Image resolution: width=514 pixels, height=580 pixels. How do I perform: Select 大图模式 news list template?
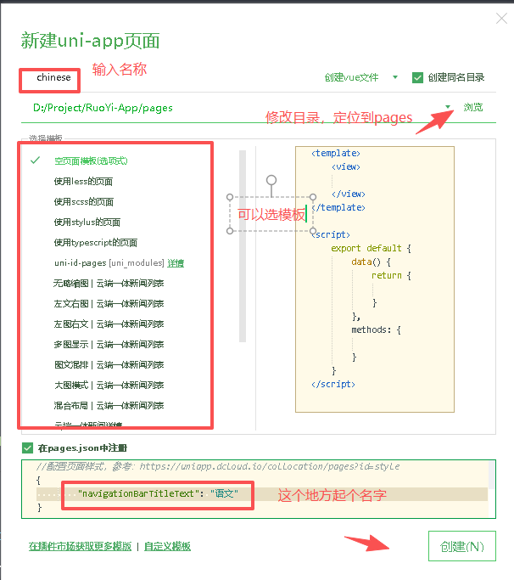click(x=109, y=385)
